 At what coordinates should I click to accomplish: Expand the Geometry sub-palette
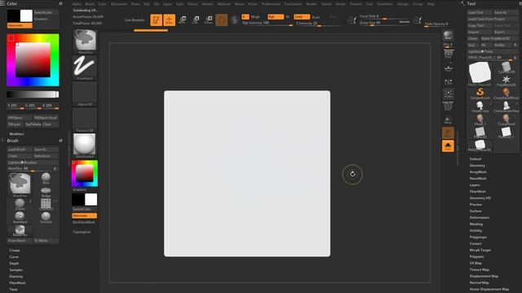point(477,165)
